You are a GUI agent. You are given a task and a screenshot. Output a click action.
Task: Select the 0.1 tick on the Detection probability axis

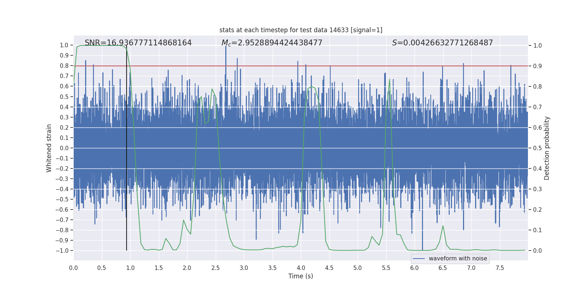coord(537,230)
